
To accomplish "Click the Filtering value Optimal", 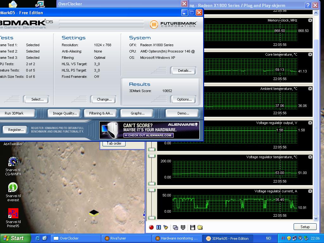I will click(100, 58).
